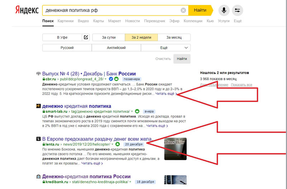Select the Поиск tab

(x=48, y=21)
